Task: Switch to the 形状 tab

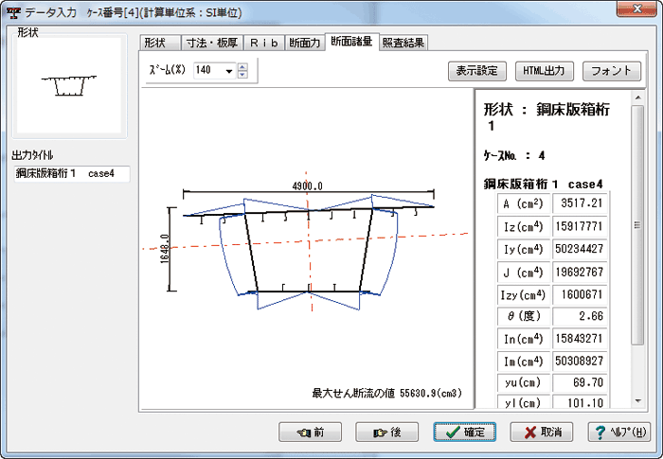Action: pyautogui.click(x=160, y=43)
